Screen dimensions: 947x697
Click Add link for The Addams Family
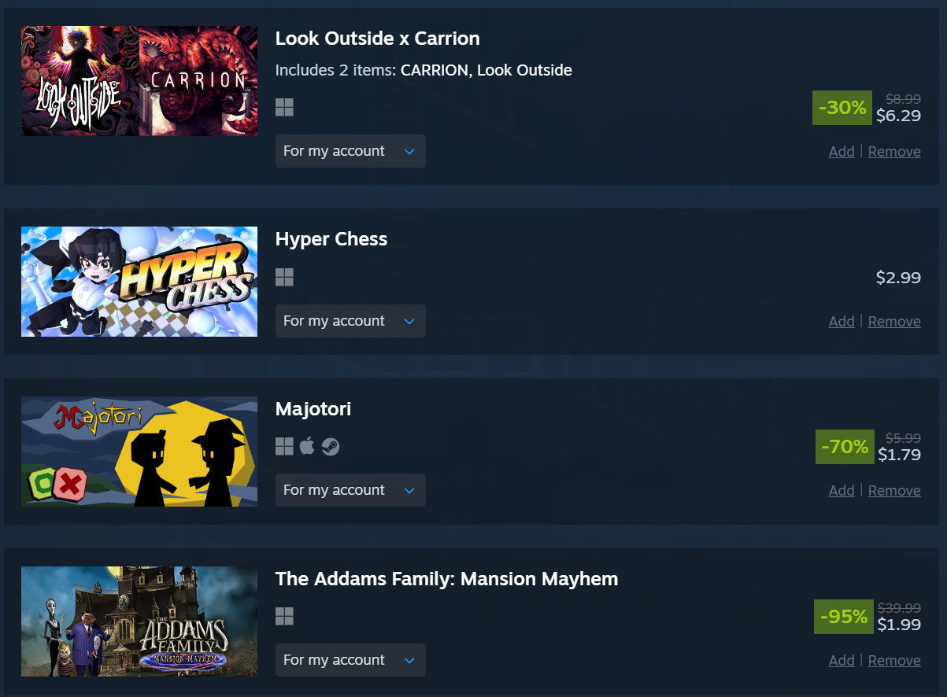842,661
